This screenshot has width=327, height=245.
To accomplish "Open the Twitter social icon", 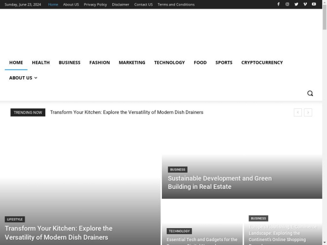I will pyautogui.click(x=296, y=4).
